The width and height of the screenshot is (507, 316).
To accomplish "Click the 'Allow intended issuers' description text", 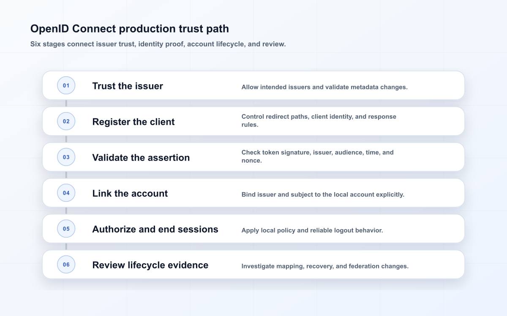I will point(324,87).
